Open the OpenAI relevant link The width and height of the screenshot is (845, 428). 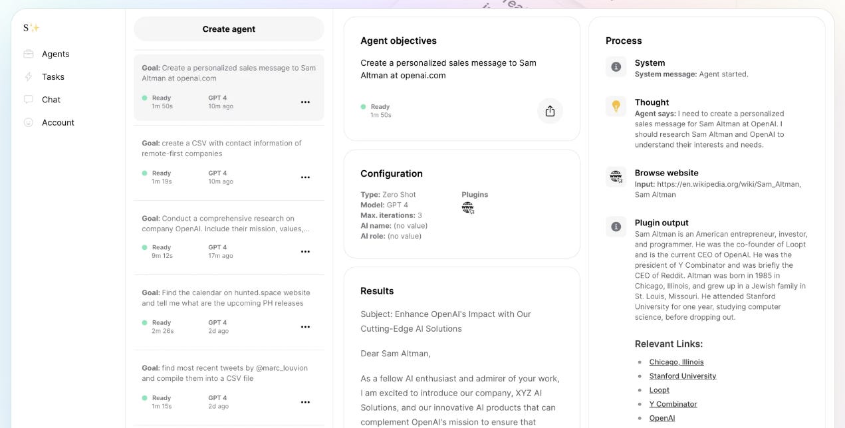pos(662,418)
